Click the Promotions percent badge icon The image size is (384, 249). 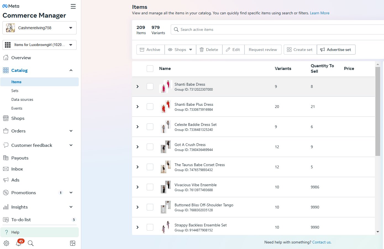(6, 193)
